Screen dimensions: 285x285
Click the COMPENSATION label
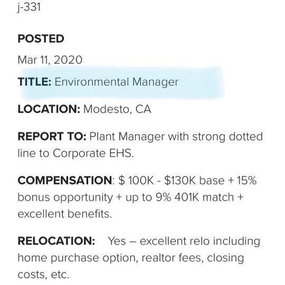pos(65,180)
